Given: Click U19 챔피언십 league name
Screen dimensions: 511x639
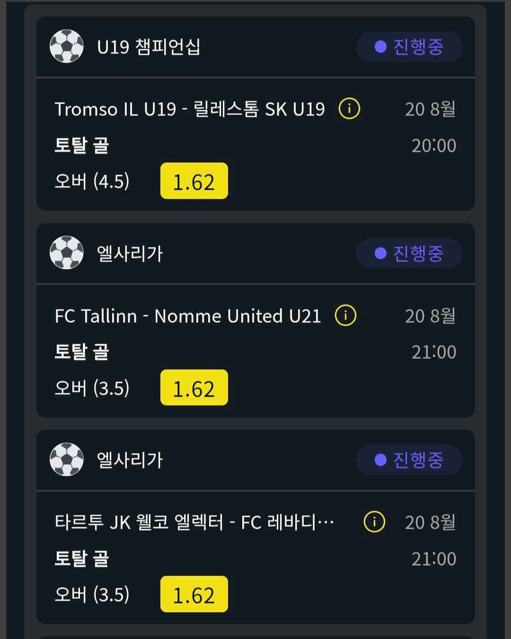Looking at the screenshot, I should coord(149,47).
